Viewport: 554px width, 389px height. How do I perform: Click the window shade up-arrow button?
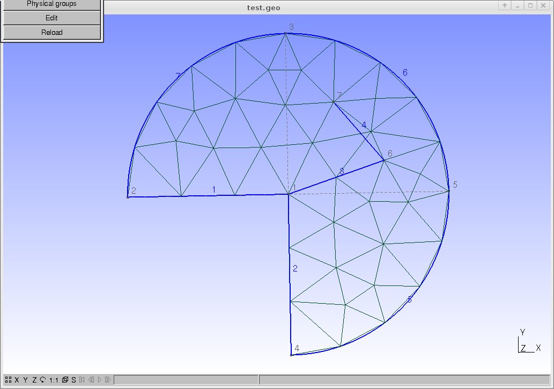504,5
